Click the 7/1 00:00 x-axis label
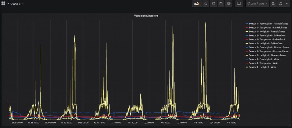Image resolution: width=292 pixels, height=128 pixels. tap(116, 123)
